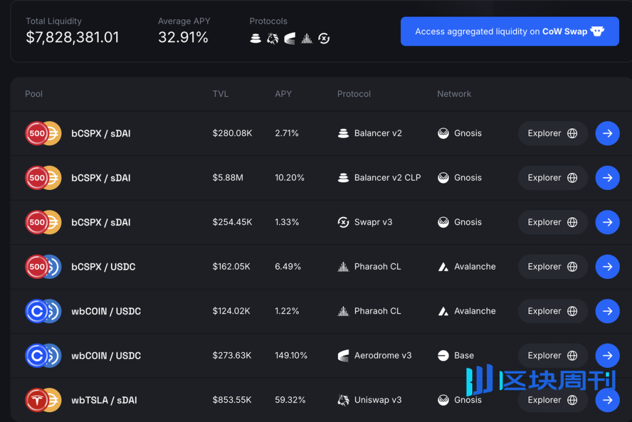Click the blue arrow for the $124.02K pool
The width and height of the screenshot is (632, 422).
[607, 311]
